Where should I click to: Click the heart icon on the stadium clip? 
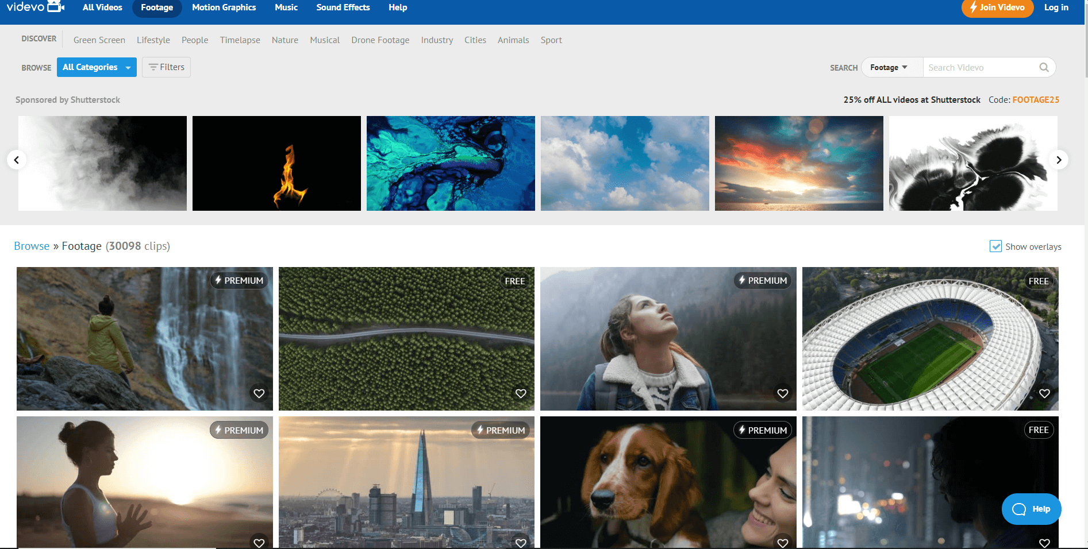point(1044,393)
